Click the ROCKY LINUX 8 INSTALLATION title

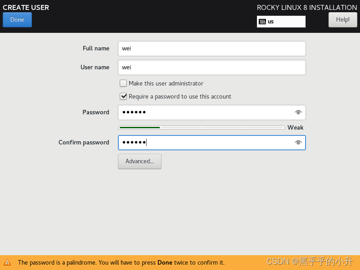(x=307, y=8)
